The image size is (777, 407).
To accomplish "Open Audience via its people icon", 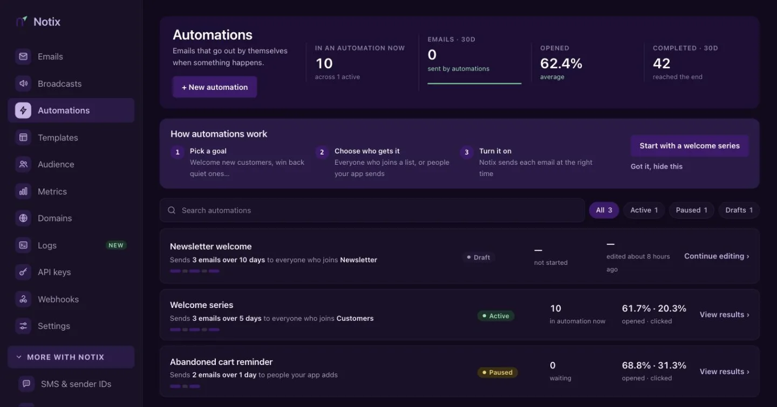I will click(x=23, y=164).
